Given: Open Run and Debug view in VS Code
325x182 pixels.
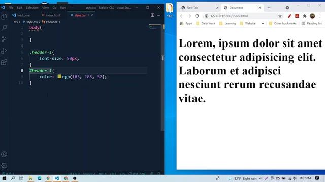Looking at the screenshot, I should click(x=4, y=51).
